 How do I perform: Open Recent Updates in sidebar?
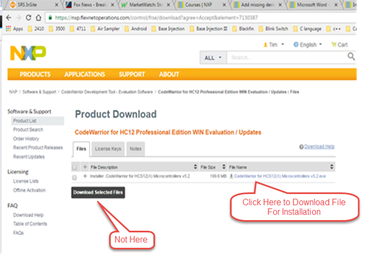(29, 157)
